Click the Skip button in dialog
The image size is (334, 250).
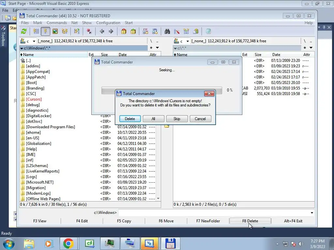pos(177,118)
